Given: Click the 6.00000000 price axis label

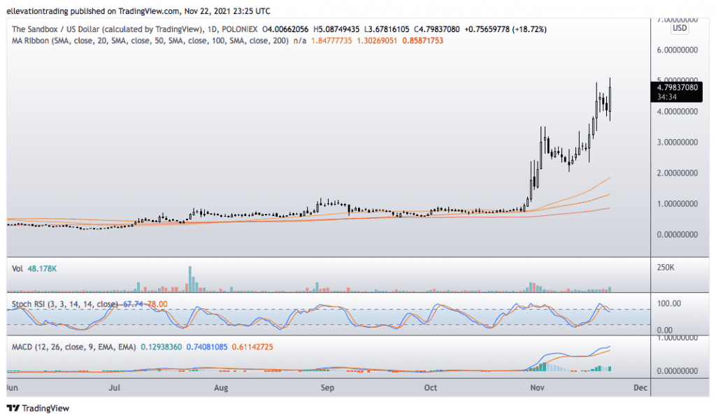Looking at the screenshot, I should coord(677,50).
